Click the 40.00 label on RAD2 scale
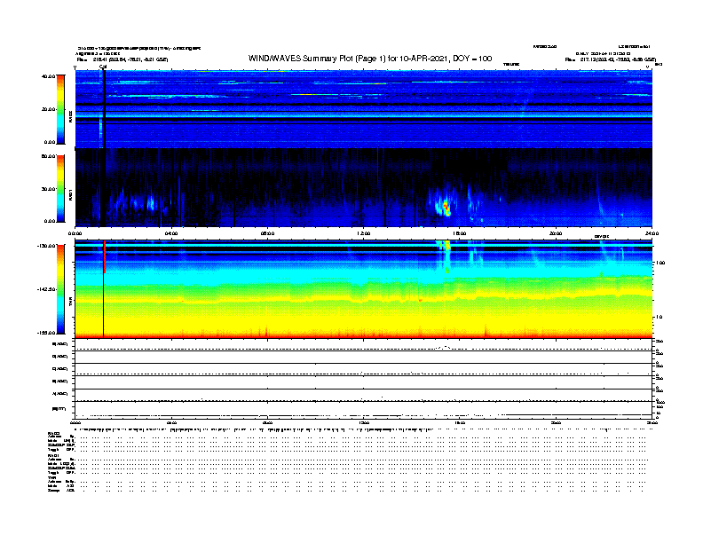 click(48, 76)
